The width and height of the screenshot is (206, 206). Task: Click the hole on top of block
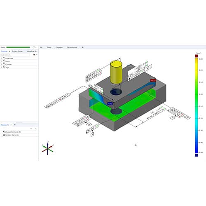coord(116,92)
